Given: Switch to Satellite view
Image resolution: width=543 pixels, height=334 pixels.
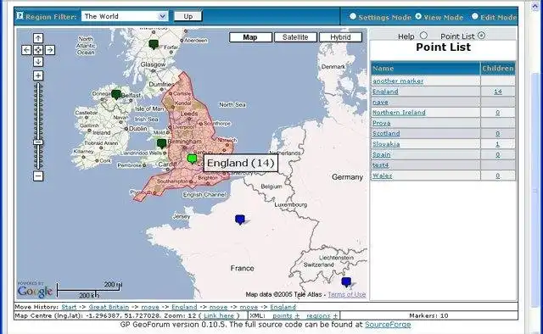Looking at the screenshot, I should [295, 37].
